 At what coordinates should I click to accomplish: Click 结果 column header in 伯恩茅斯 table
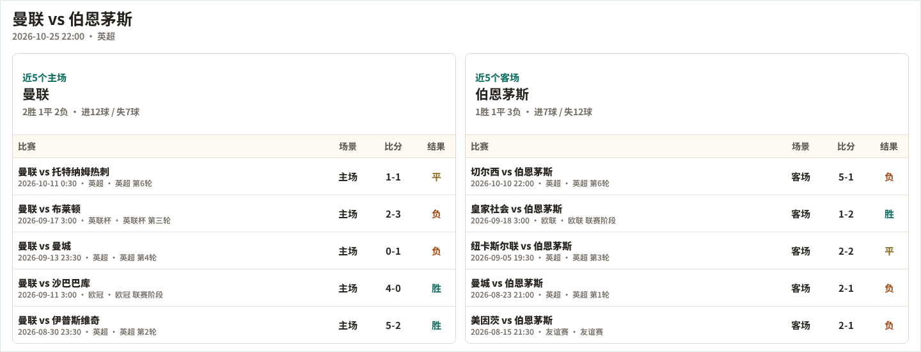point(889,147)
